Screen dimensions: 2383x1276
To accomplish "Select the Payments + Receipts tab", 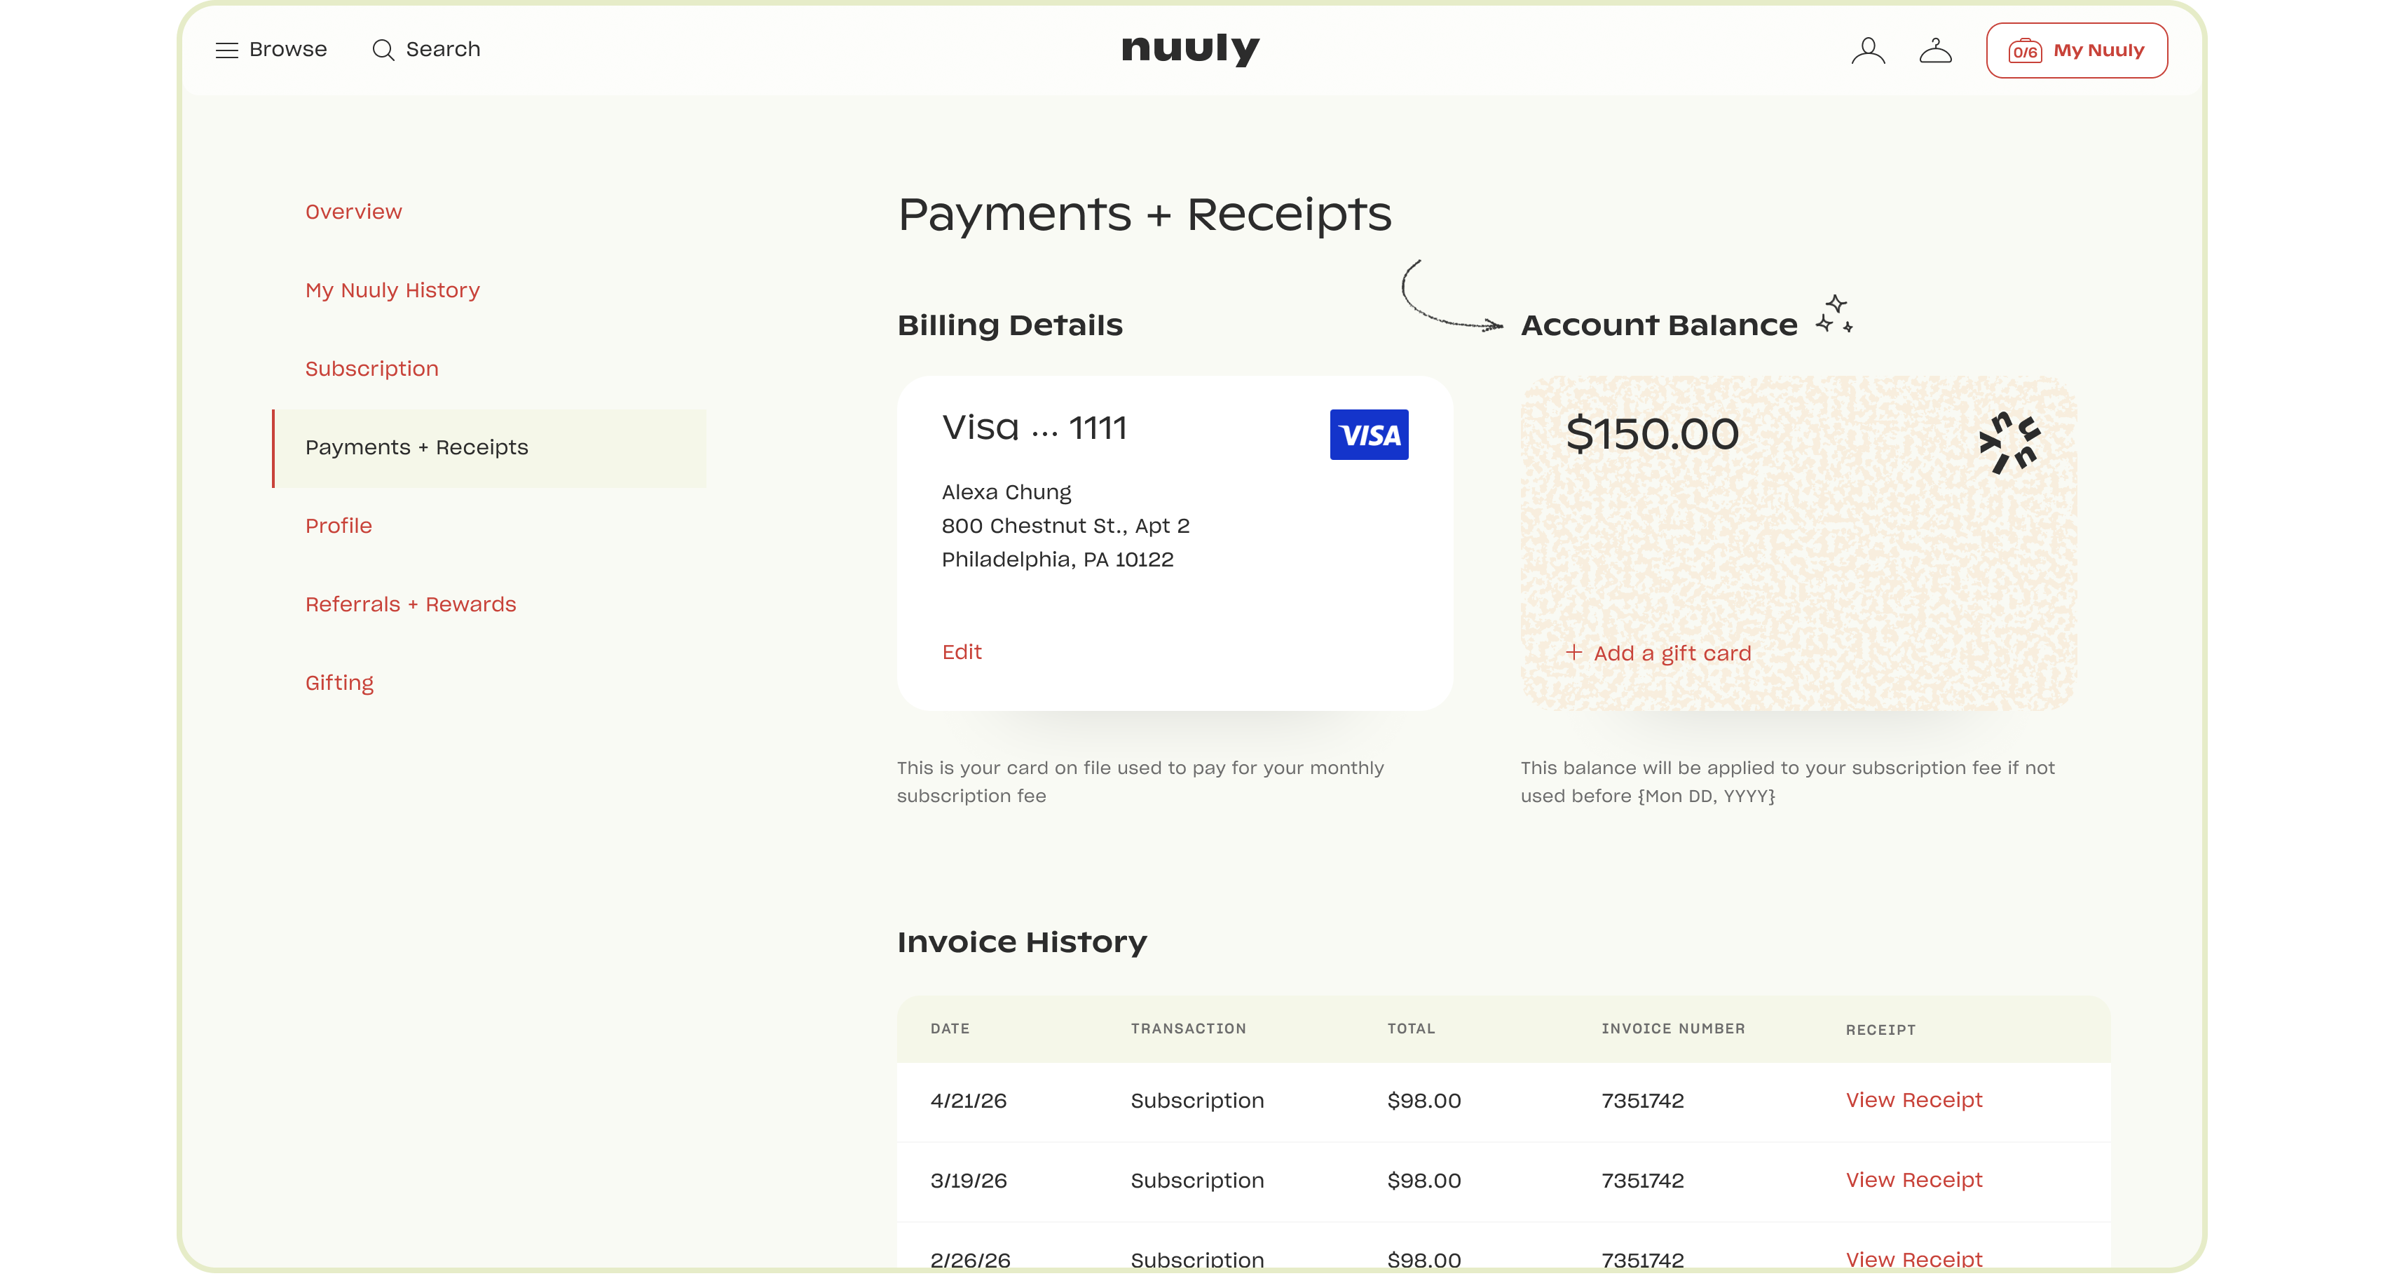I will point(416,447).
